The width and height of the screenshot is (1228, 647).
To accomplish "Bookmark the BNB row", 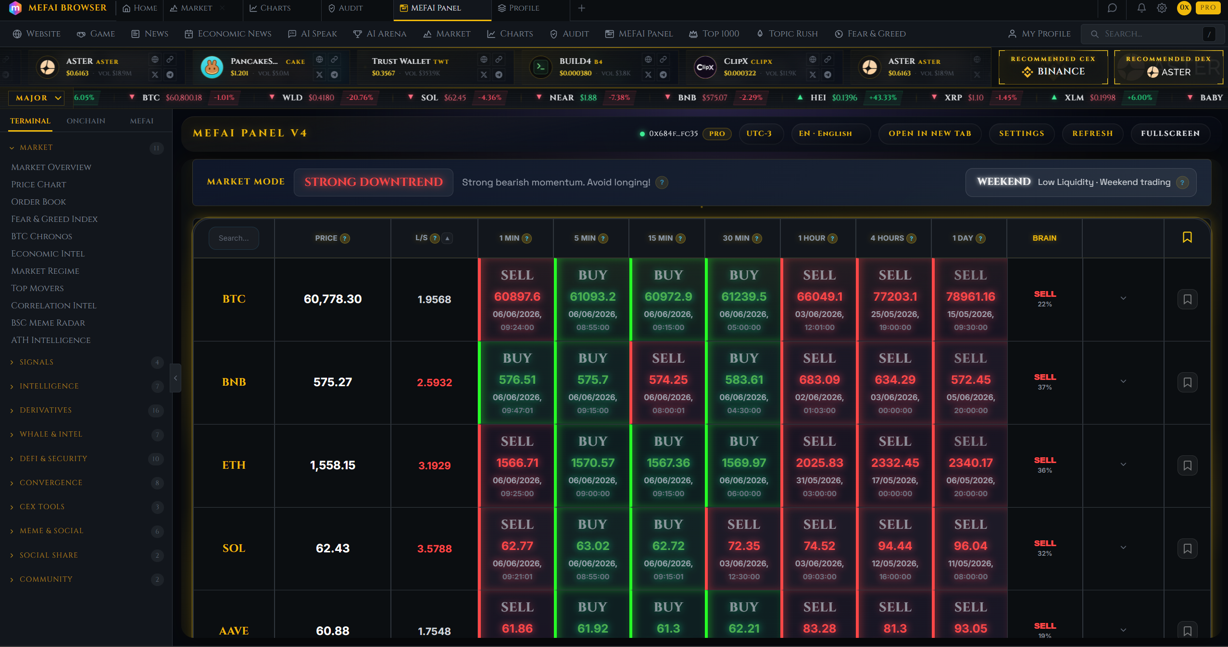I will coord(1187,382).
